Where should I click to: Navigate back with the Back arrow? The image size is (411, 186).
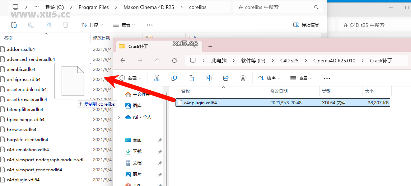coord(123,61)
